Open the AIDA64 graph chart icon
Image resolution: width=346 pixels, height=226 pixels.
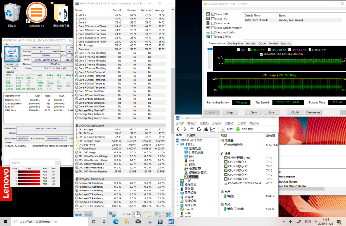point(213,129)
